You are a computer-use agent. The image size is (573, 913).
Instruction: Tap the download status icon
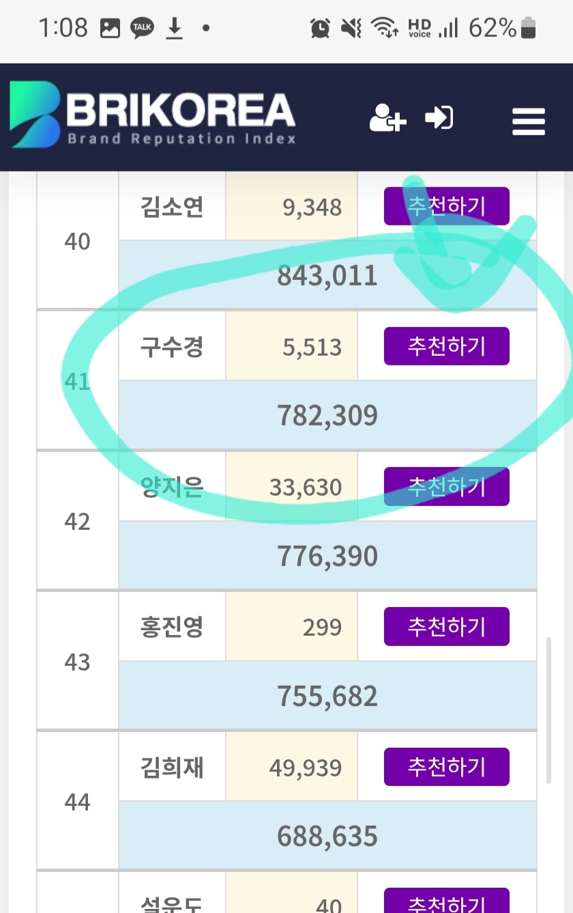[x=175, y=28]
